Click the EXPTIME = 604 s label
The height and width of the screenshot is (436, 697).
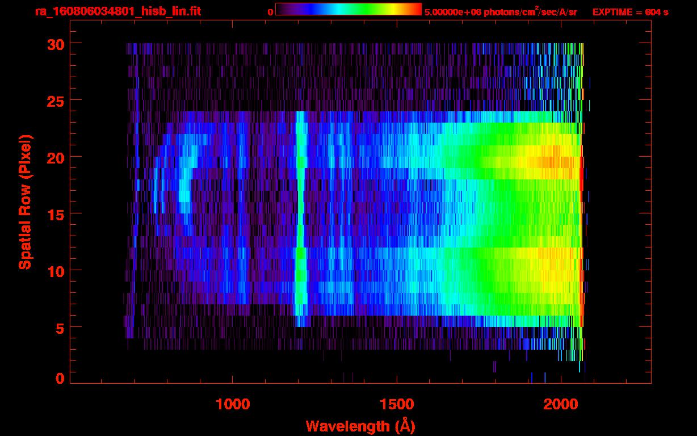tap(630, 12)
